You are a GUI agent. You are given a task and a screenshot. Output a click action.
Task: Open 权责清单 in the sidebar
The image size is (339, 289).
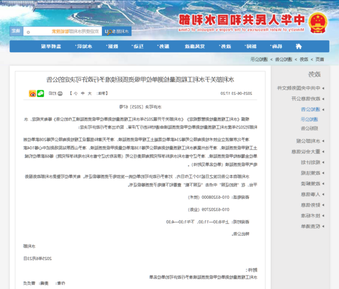tap(311, 226)
